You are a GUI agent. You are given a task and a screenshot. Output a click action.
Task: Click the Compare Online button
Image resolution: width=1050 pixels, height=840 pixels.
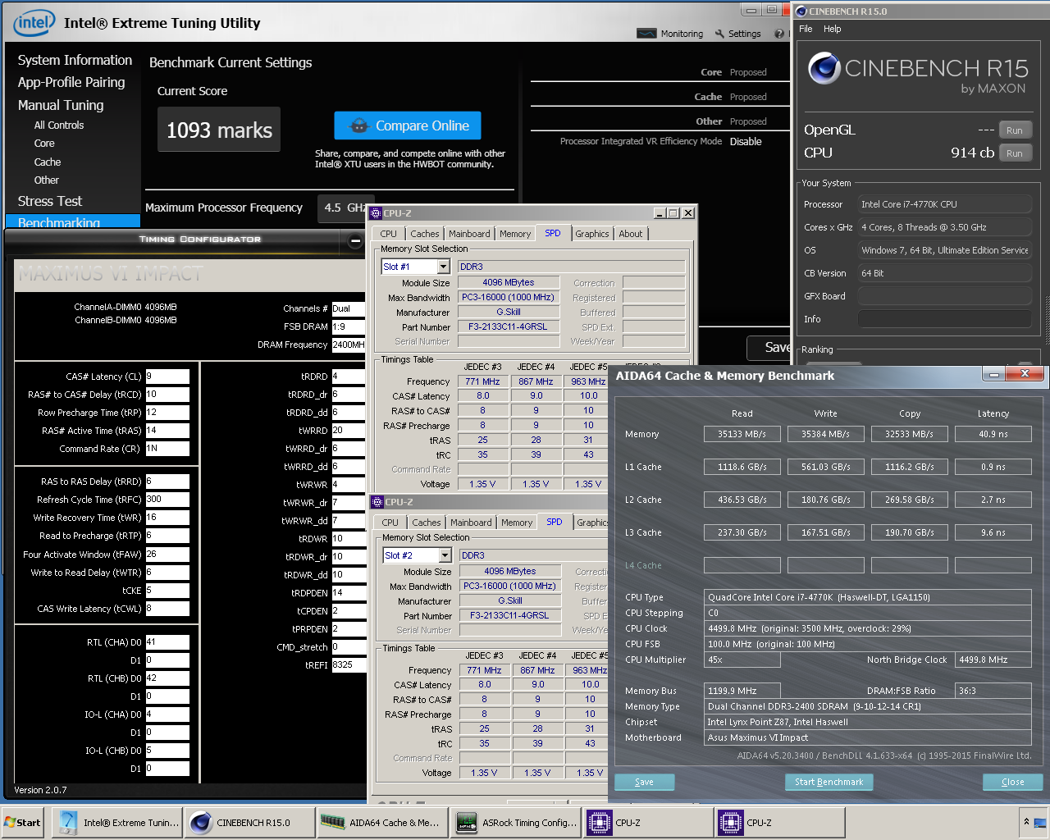pyautogui.click(x=408, y=126)
